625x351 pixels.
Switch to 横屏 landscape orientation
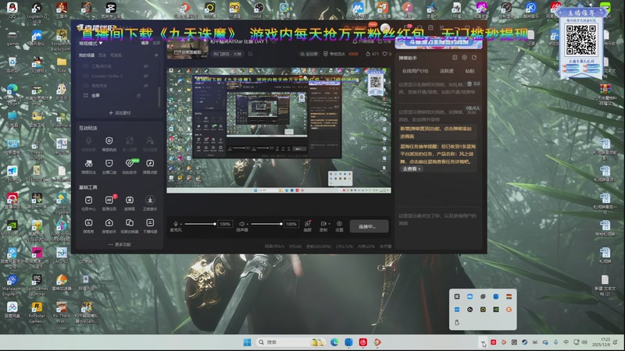[145, 43]
